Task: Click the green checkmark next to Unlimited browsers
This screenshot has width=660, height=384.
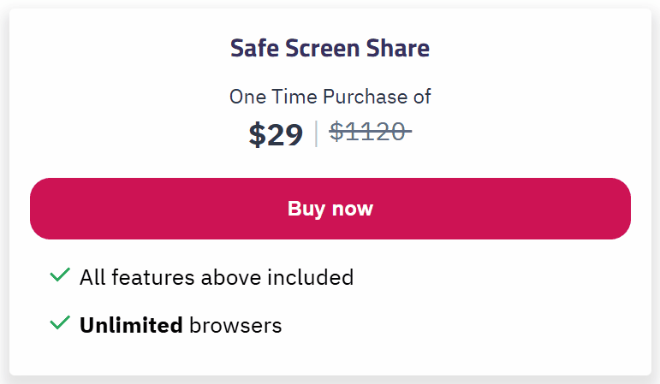Action: 59,323
